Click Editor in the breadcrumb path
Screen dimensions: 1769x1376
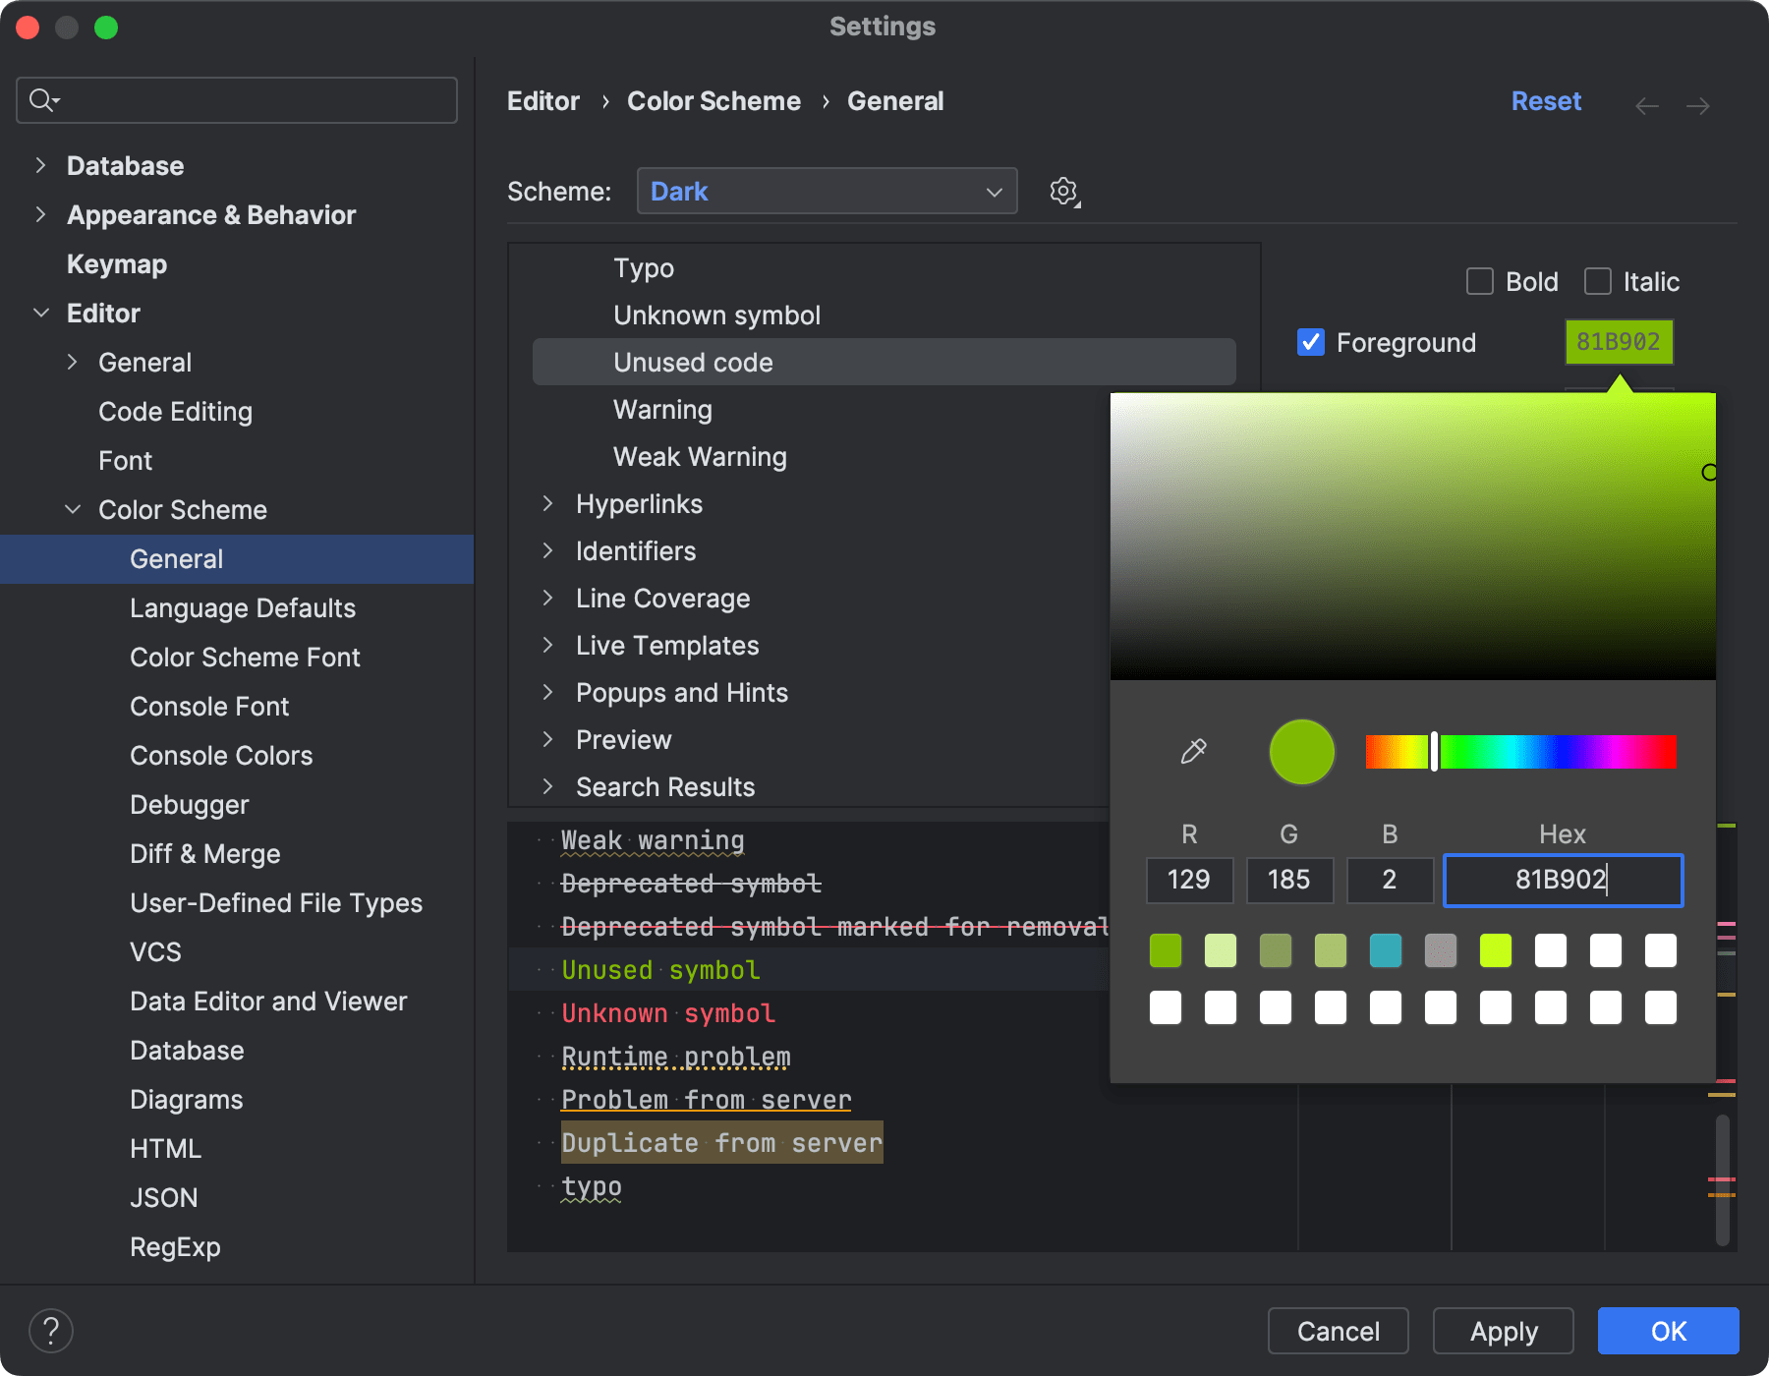tap(542, 100)
